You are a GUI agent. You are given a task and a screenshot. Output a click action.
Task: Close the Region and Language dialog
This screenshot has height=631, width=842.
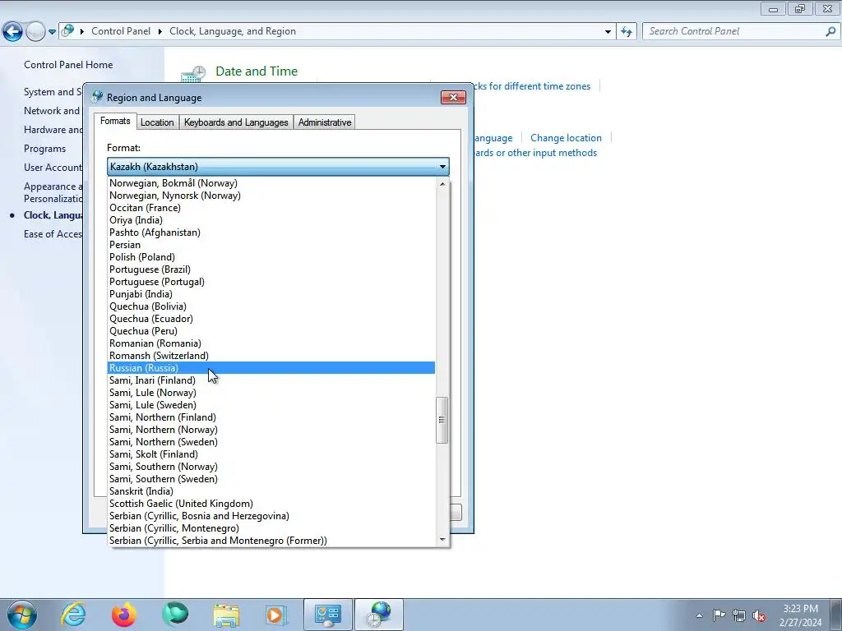point(453,97)
